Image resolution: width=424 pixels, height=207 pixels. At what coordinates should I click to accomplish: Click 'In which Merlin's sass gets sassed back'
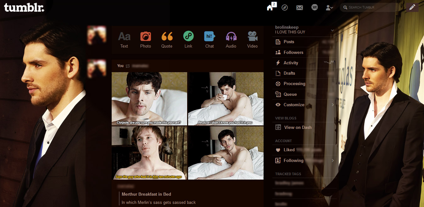[x=159, y=202]
